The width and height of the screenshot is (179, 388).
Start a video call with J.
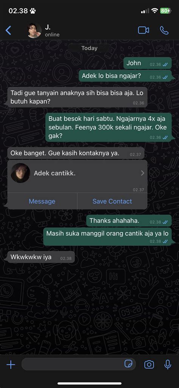(x=143, y=30)
